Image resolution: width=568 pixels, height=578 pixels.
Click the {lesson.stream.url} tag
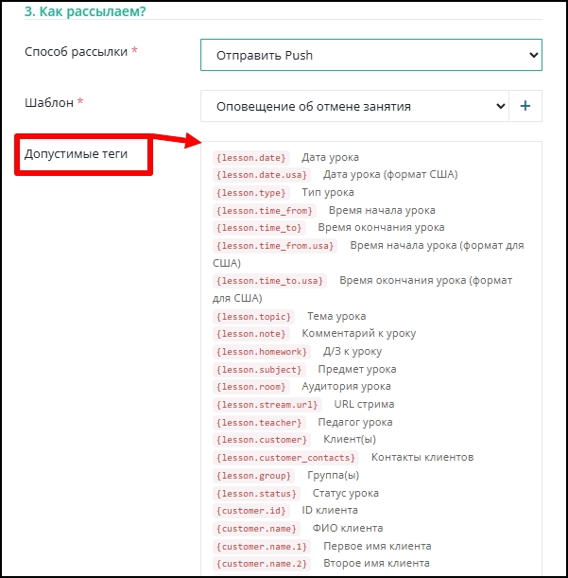coord(267,405)
